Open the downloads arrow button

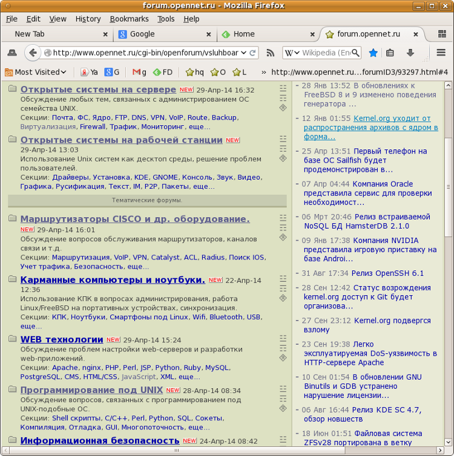point(410,53)
